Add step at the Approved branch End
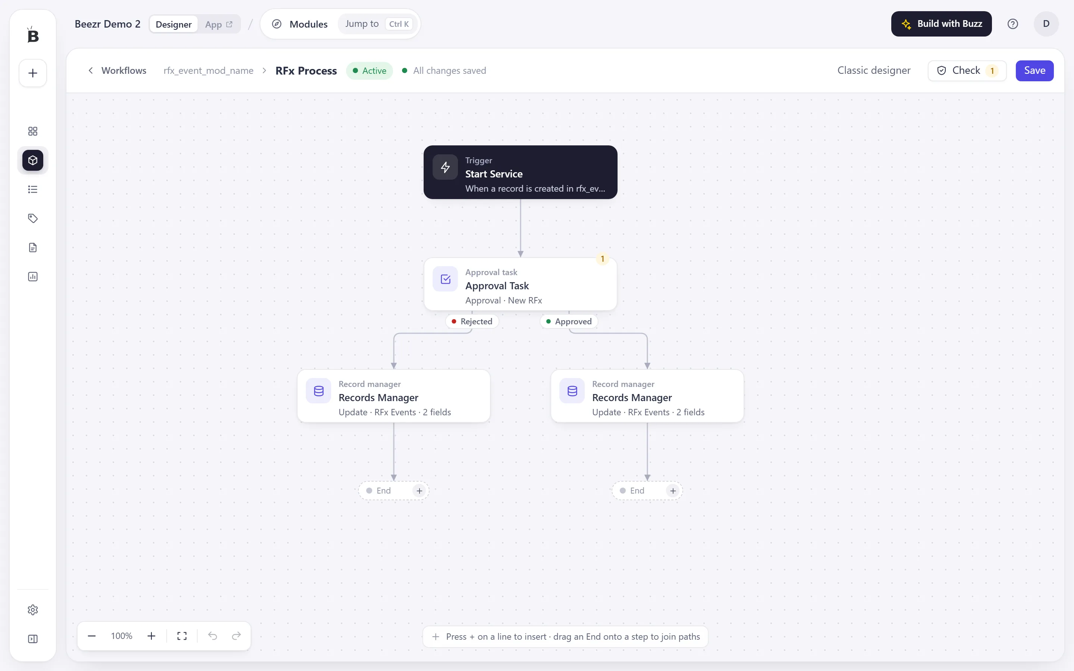The width and height of the screenshot is (1074, 671). click(x=673, y=491)
